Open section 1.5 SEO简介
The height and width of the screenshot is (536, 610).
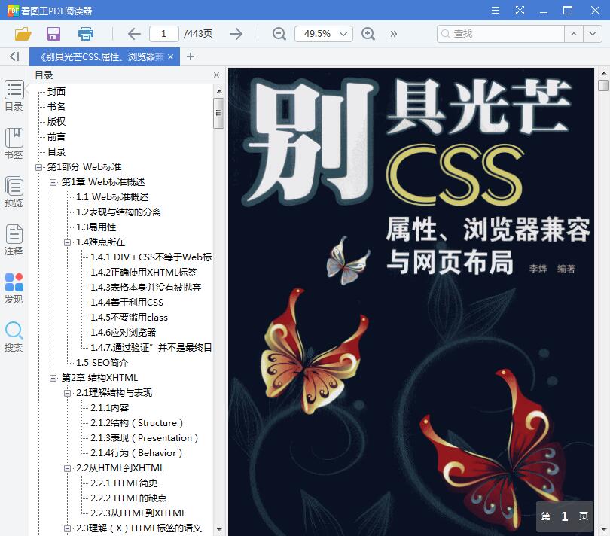click(102, 363)
